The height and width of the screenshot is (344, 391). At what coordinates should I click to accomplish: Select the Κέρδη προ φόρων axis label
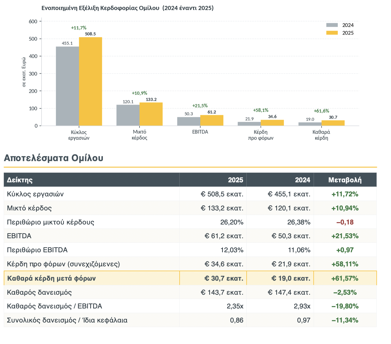(x=261, y=135)
